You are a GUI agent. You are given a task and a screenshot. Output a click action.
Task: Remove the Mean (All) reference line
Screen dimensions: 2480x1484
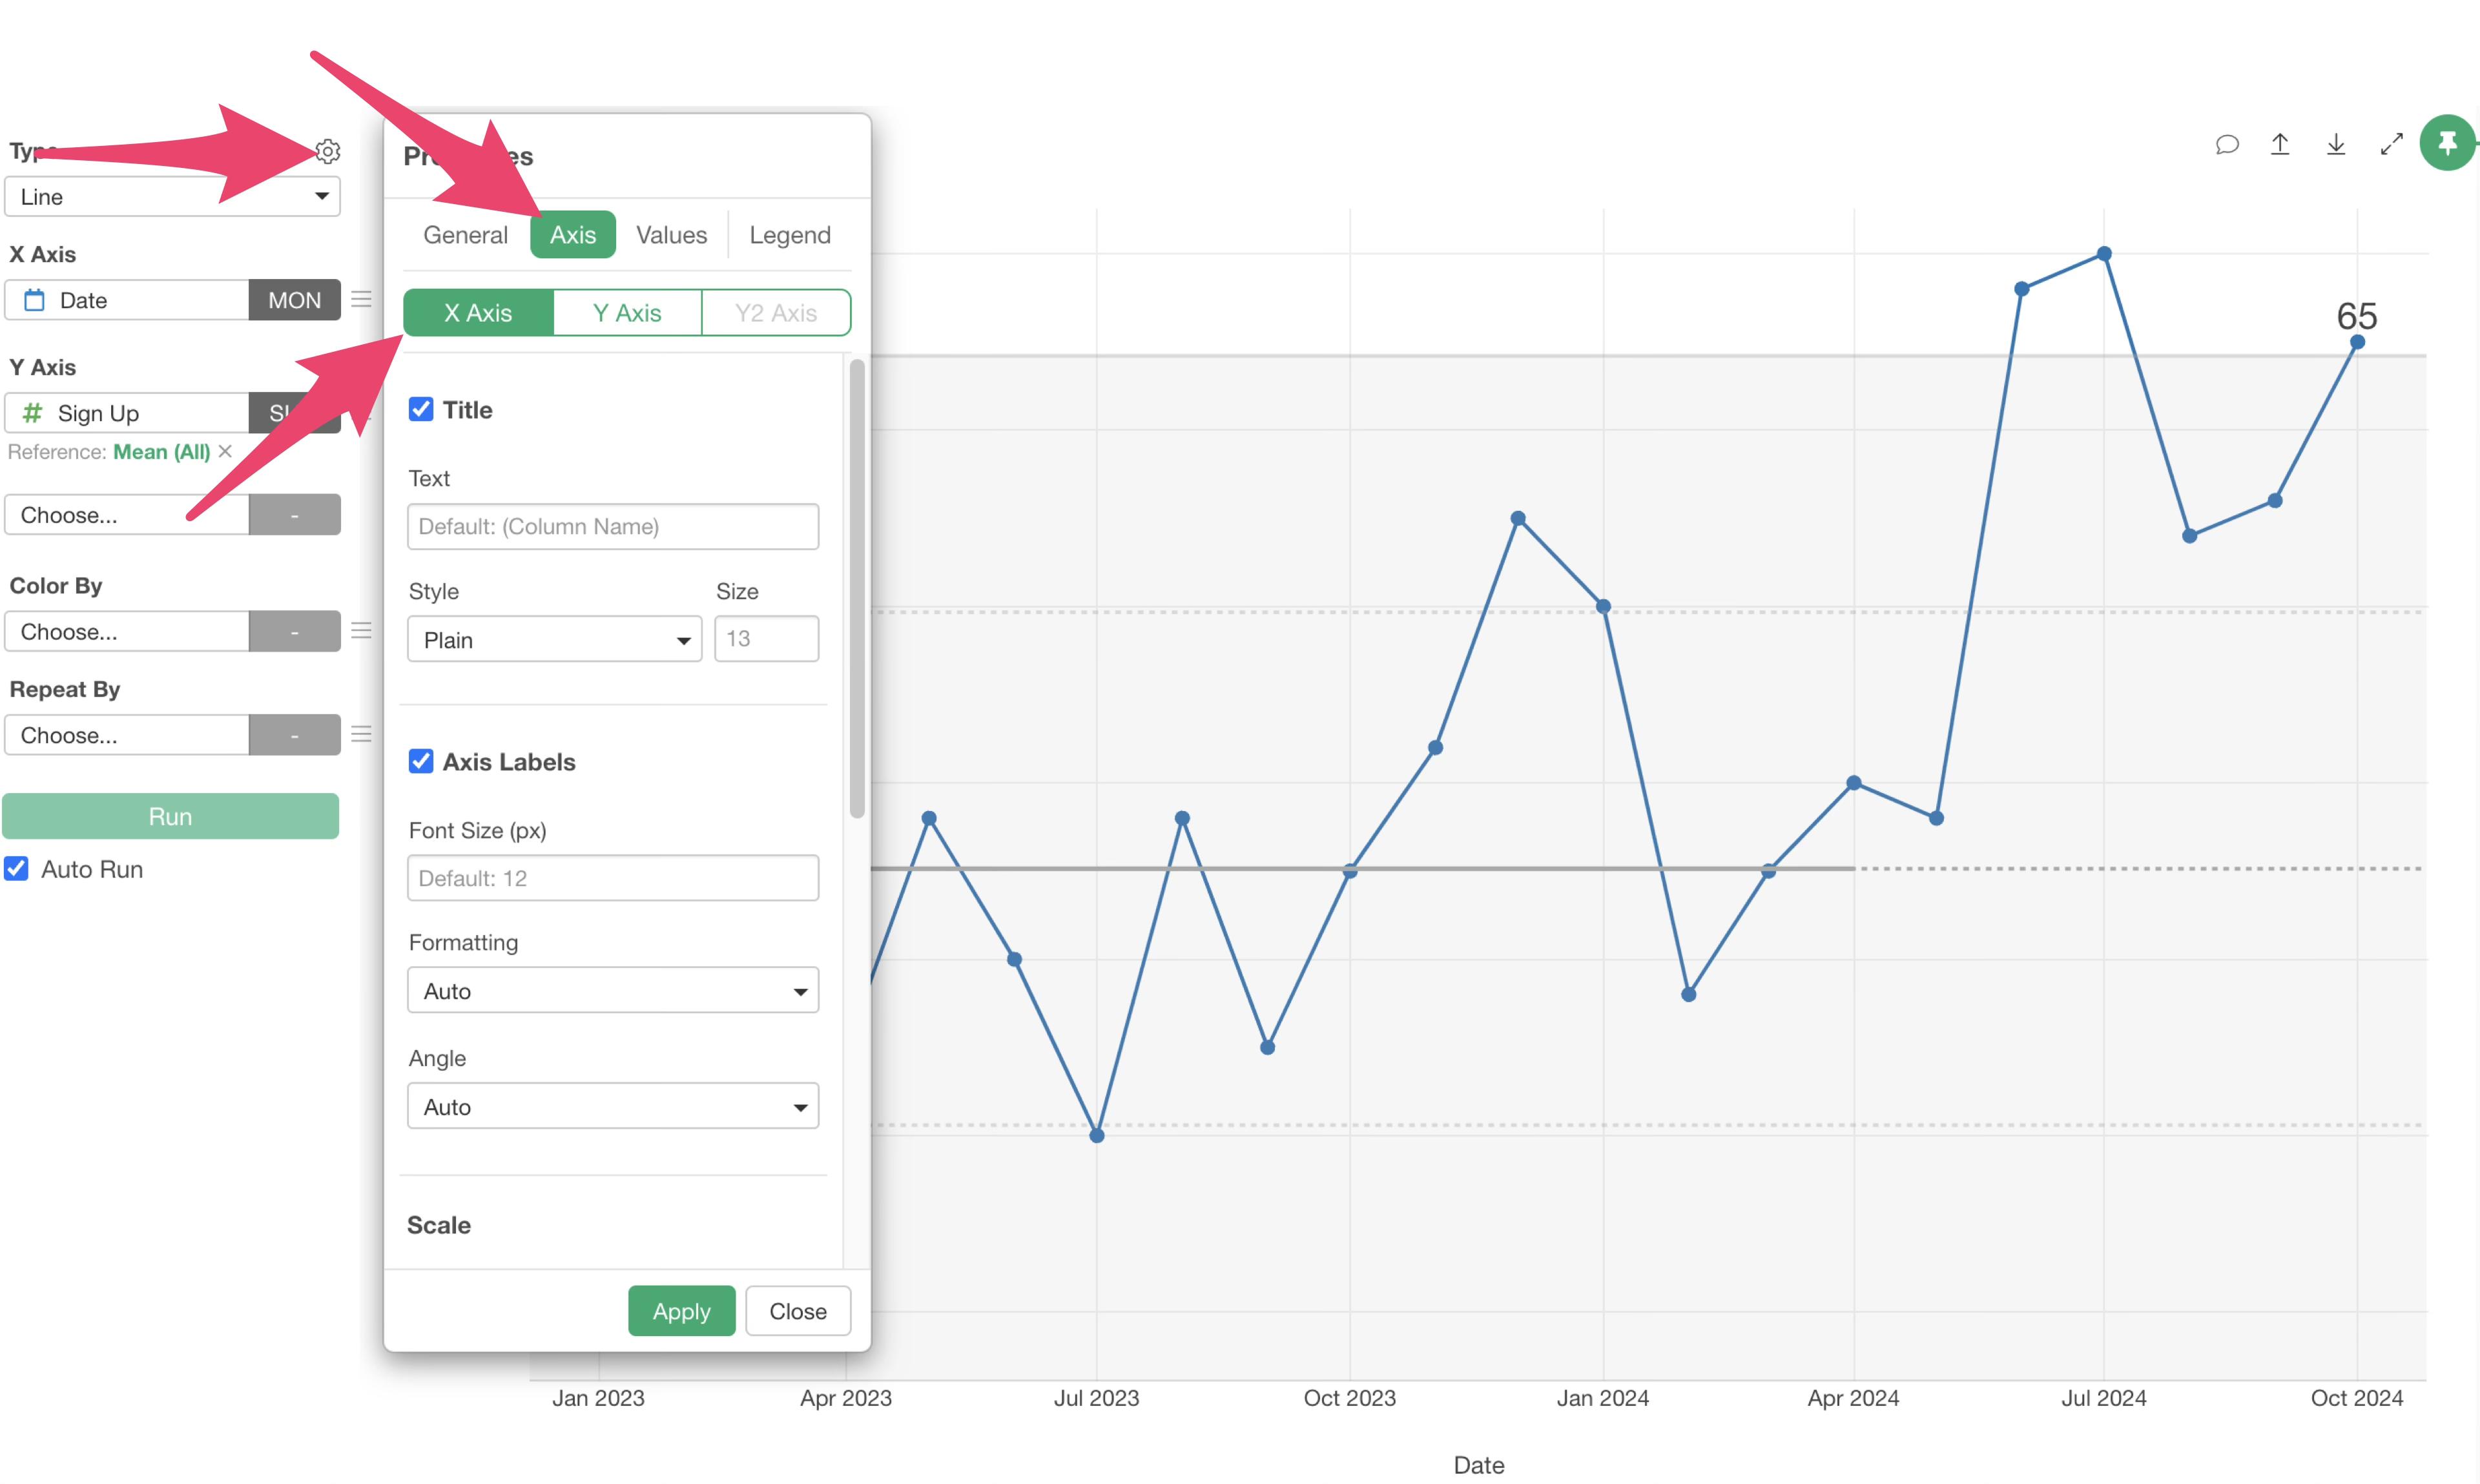pos(225,451)
